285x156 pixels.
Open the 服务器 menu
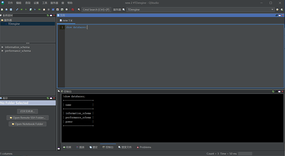point(54,3)
